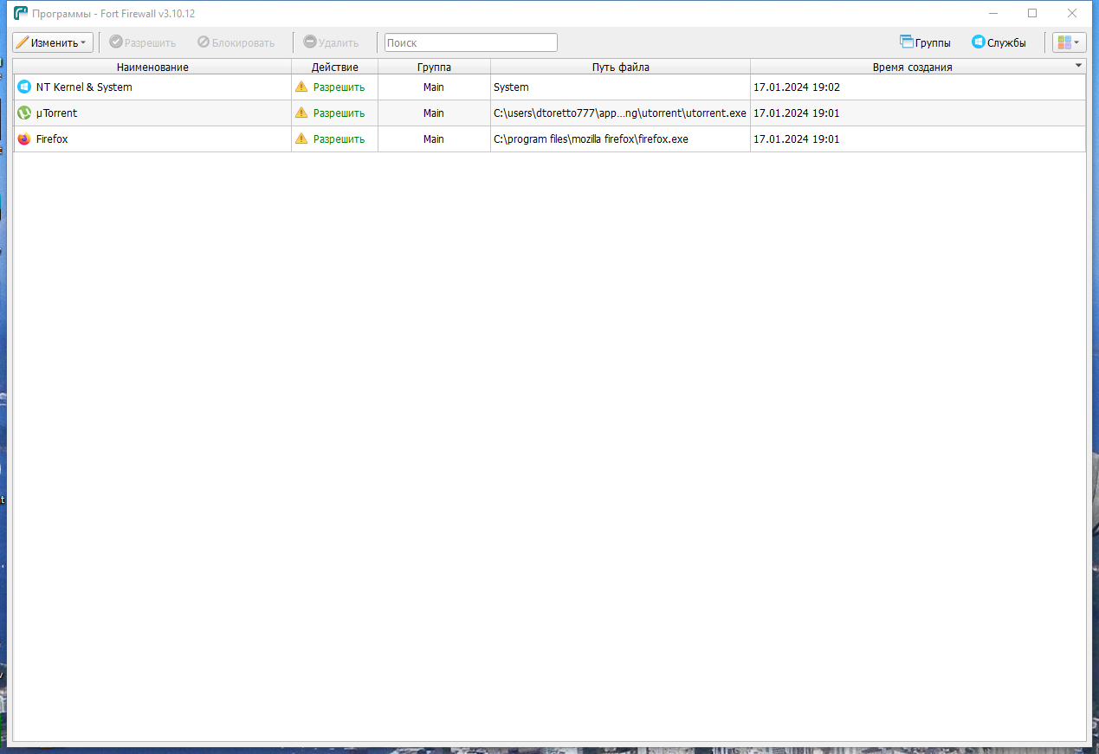Click the pencil icon on Изменить button

click(23, 42)
